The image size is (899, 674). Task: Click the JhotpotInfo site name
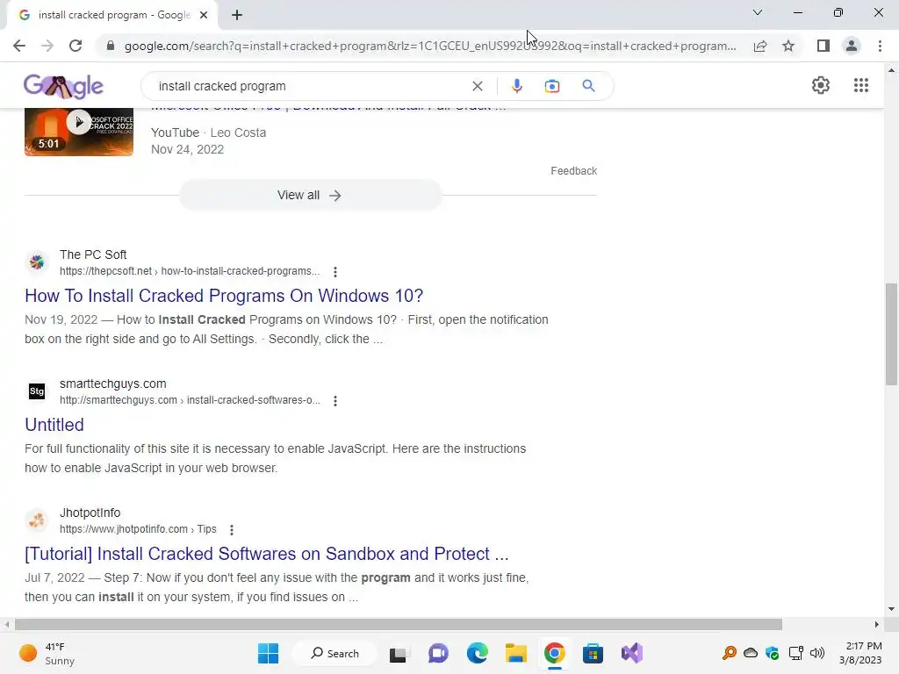[90, 513]
